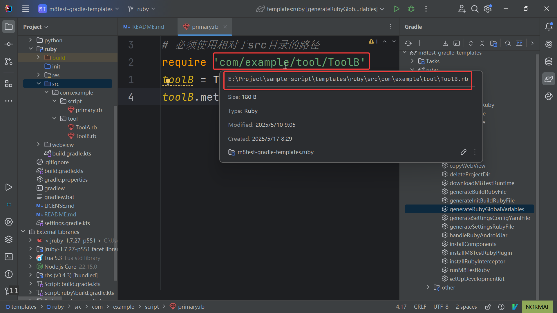The image size is (557, 313).
Task: Click the edit pencil in file popup
Action: [x=463, y=152]
